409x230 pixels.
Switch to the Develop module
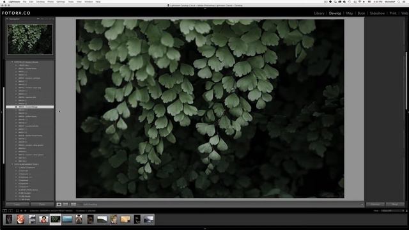[335, 13]
